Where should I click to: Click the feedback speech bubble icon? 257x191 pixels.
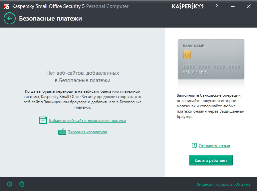pyautogui.click(x=194, y=145)
